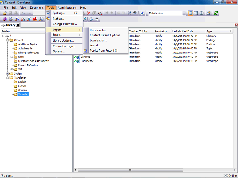238x178 pixels.
Task: Click the Profiles menu icon
Action: click(48, 19)
